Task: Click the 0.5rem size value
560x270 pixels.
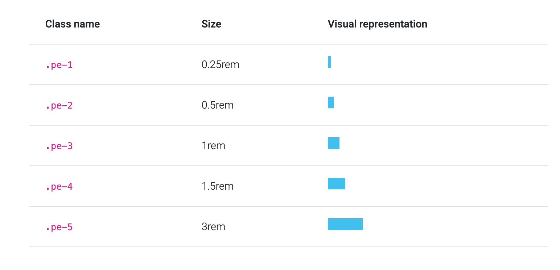Action: pos(217,105)
